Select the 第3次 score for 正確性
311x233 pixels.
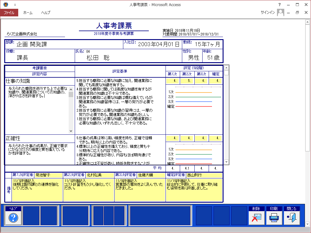point(201,138)
